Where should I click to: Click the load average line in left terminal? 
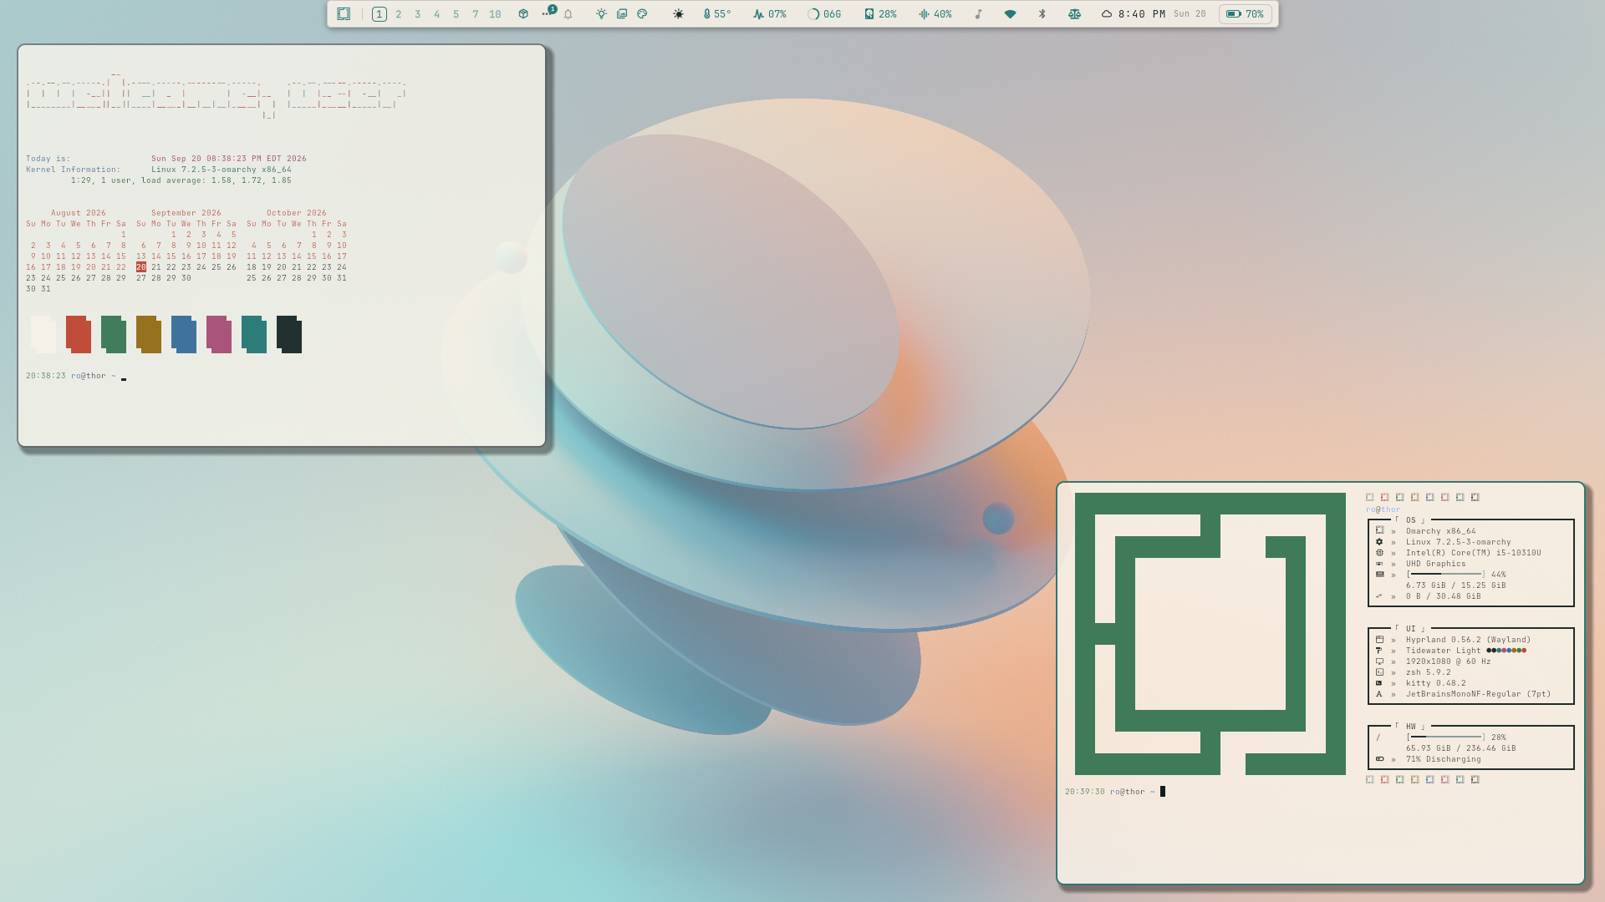point(181,180)
